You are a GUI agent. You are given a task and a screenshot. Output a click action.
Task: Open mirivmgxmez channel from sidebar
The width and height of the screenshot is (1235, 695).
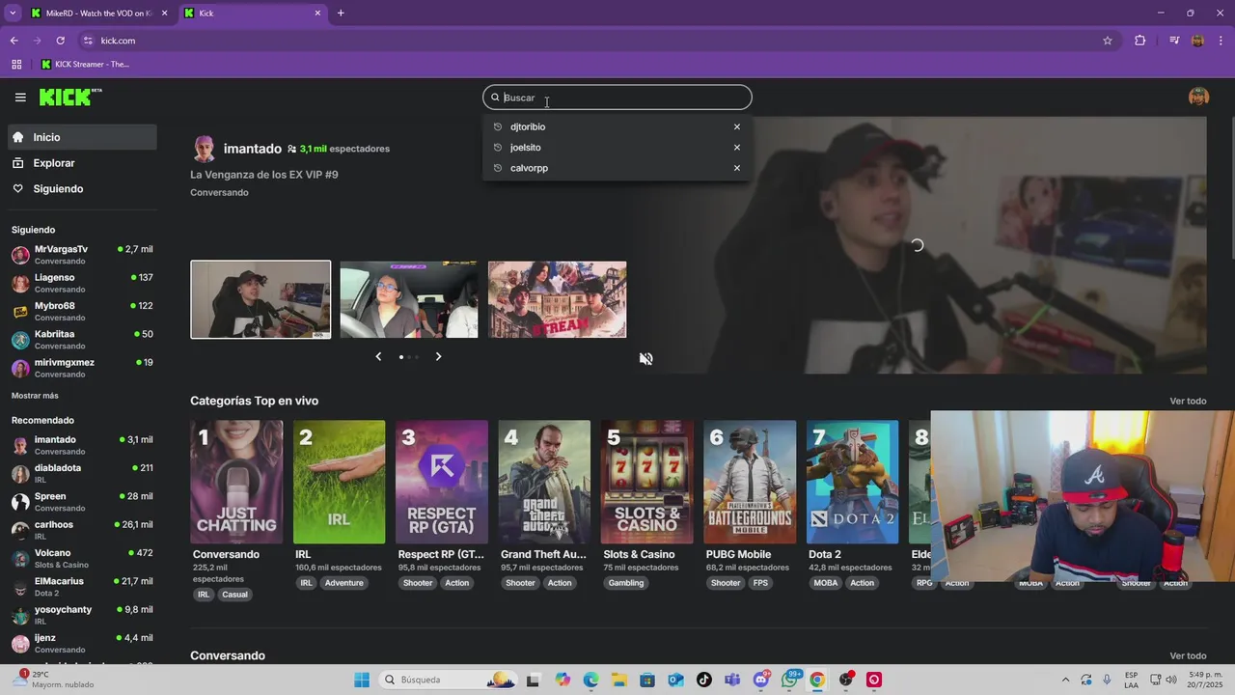click(82, 368)
